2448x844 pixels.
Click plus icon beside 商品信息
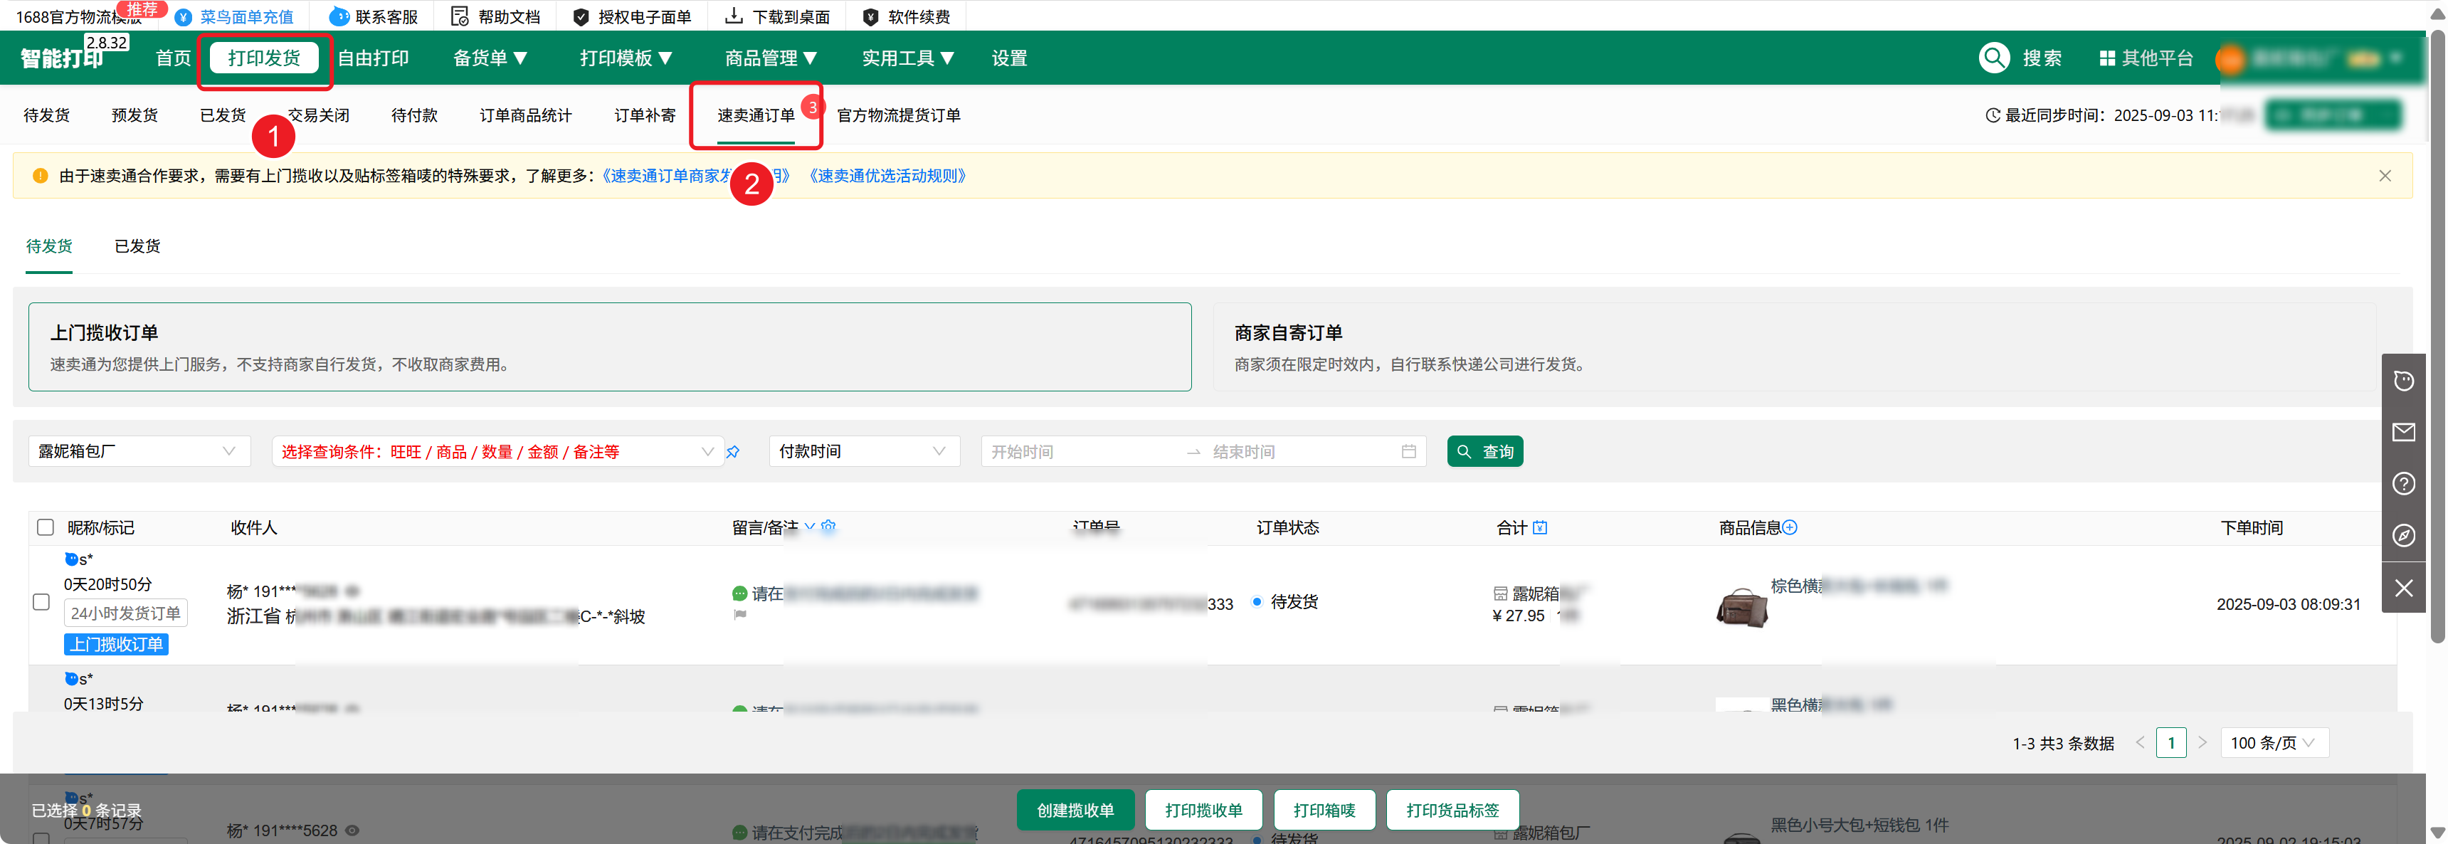[x=1790, y=527]
